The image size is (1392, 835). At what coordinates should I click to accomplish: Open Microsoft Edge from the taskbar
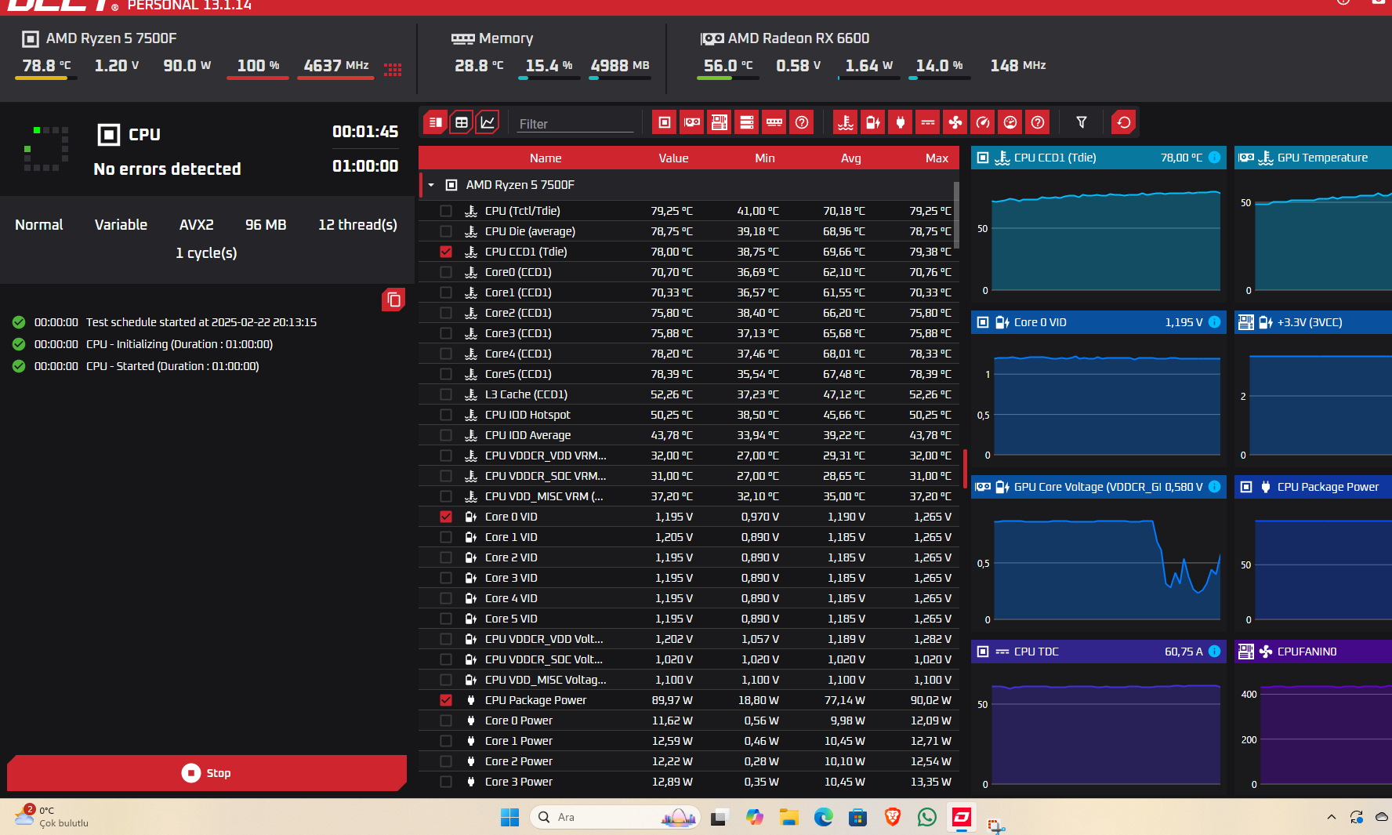(823, 817)
